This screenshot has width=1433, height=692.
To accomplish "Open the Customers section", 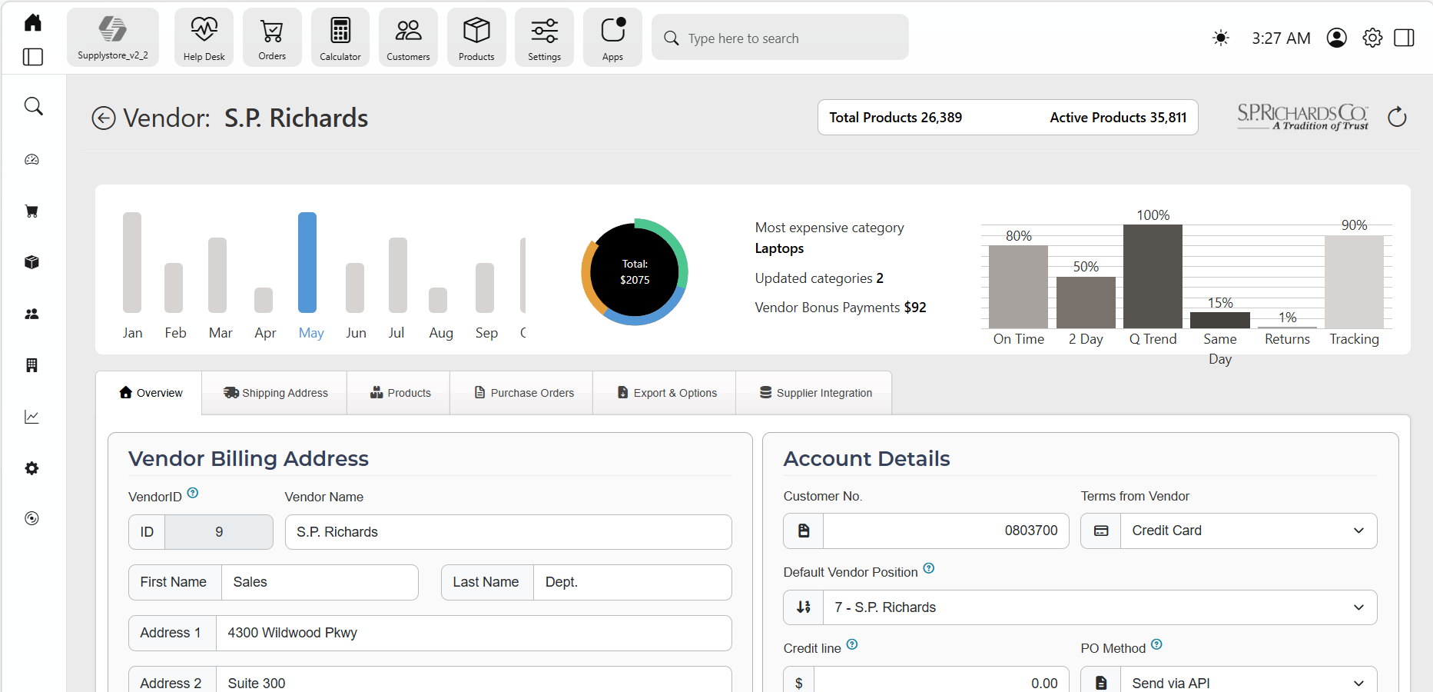I will [408, 38].
